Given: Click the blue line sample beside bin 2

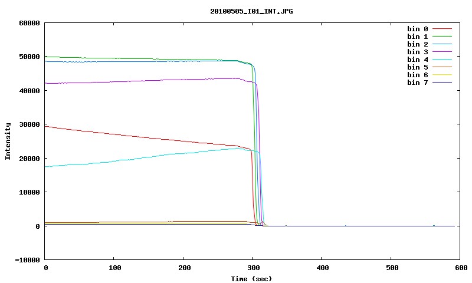Looking at the screenshot, I should 442,44.
